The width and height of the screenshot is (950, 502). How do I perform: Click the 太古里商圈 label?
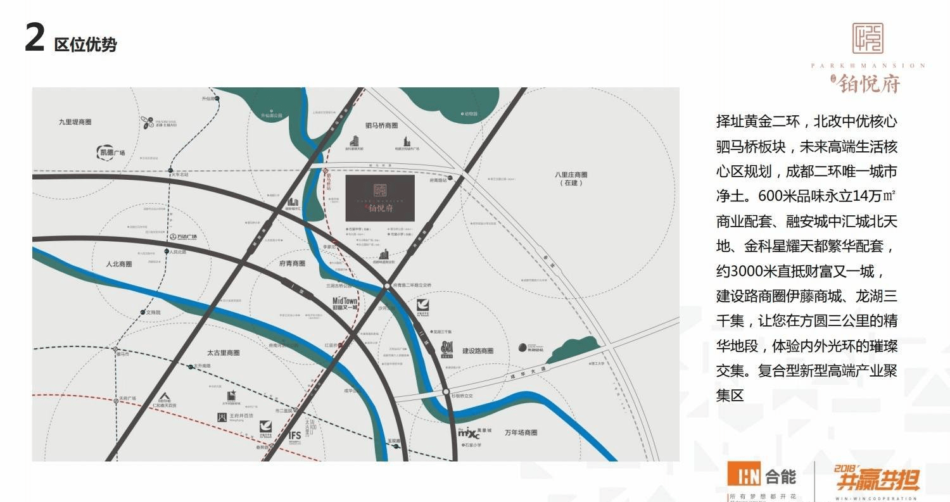click(224, 353)
